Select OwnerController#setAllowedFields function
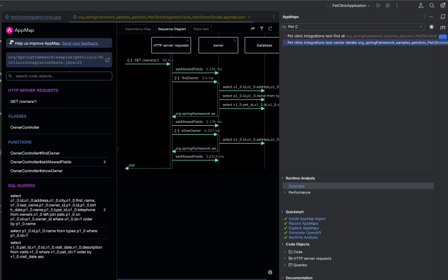448x280 pixels. pyautogui.click(x=41, y=162)
